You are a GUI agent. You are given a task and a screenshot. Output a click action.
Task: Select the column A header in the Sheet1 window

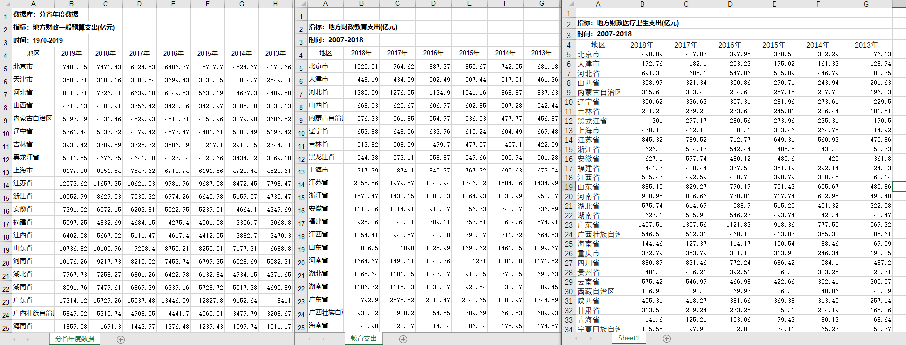pos(598,4)
